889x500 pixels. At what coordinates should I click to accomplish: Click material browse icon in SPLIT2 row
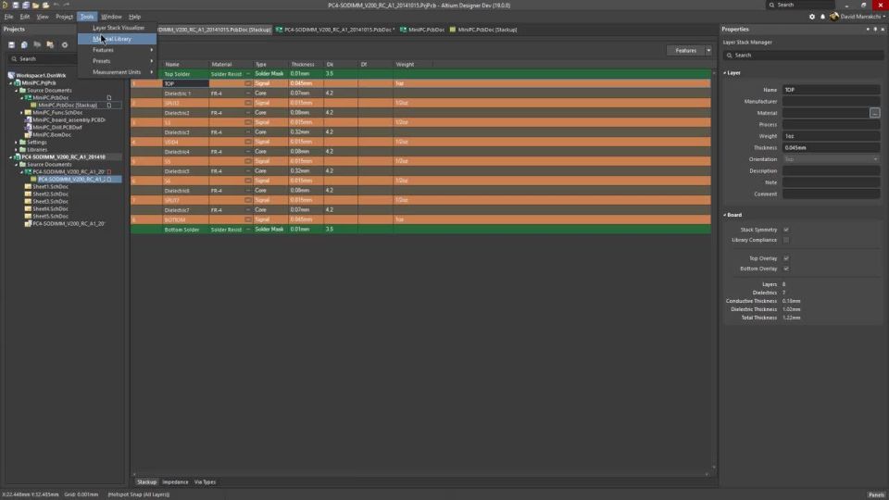(248, 103)
